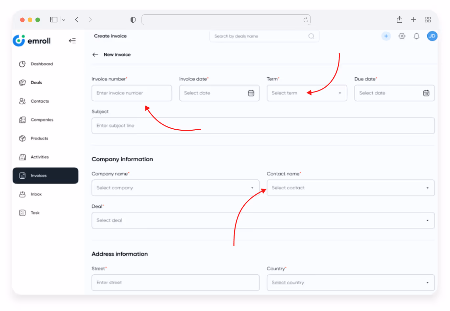Screen dimensions: 450x311
Task: Expand browser sidebar options chevron
Action: (64, 20)
